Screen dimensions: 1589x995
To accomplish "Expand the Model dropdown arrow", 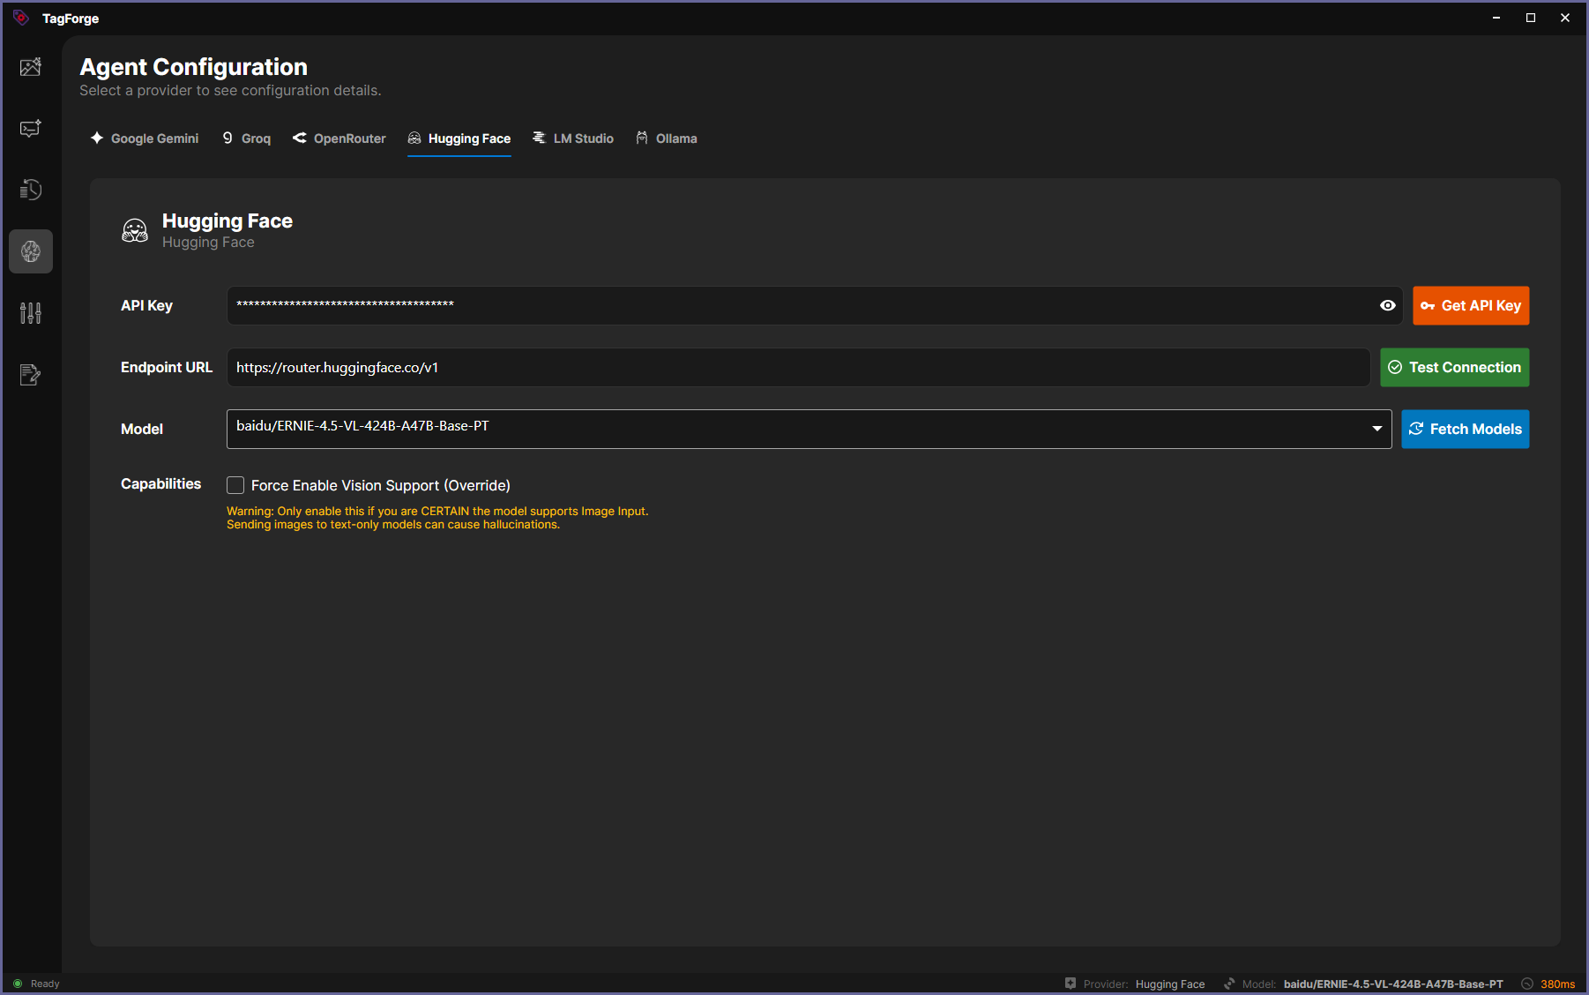I will click(x=1376, y=429).
